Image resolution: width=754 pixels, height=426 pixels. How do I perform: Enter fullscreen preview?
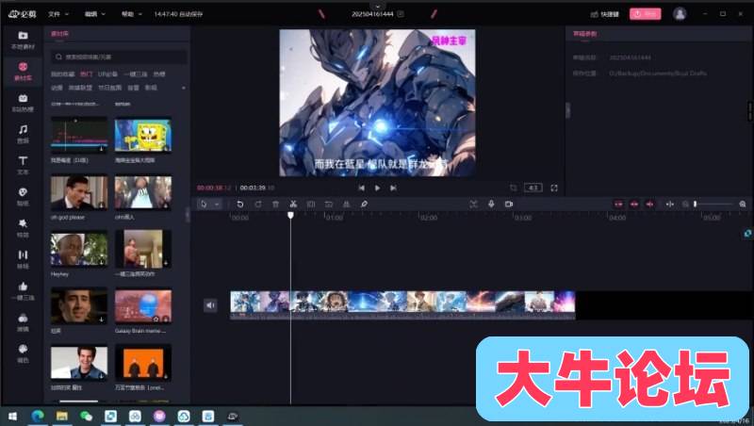(x=554, y=188)
